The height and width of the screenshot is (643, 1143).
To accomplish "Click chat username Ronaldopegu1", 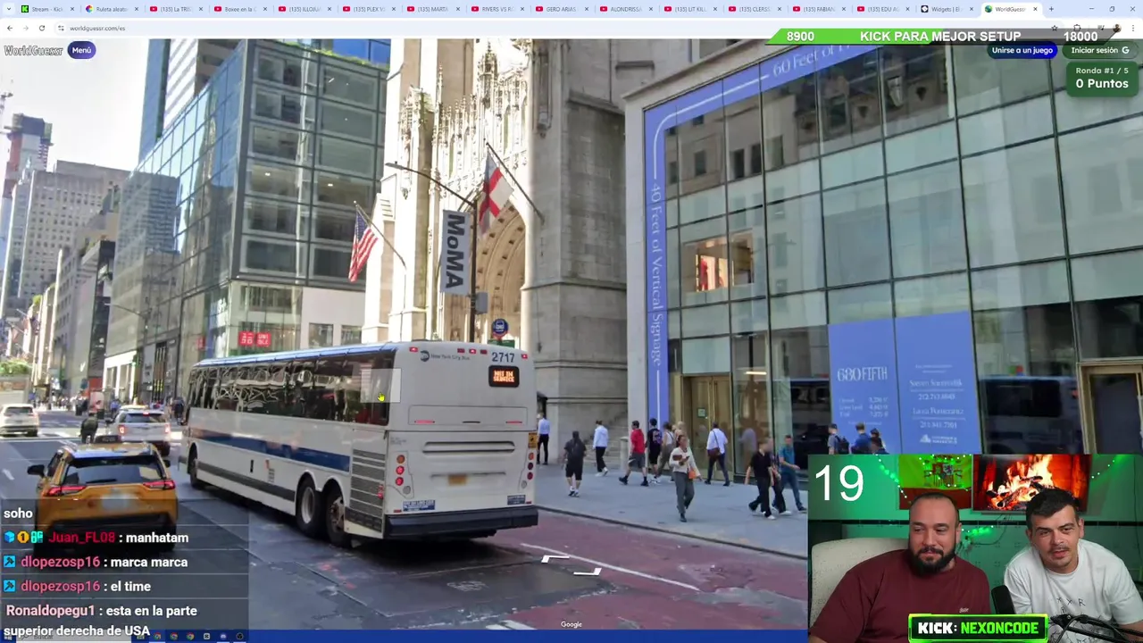I will 50,611.
